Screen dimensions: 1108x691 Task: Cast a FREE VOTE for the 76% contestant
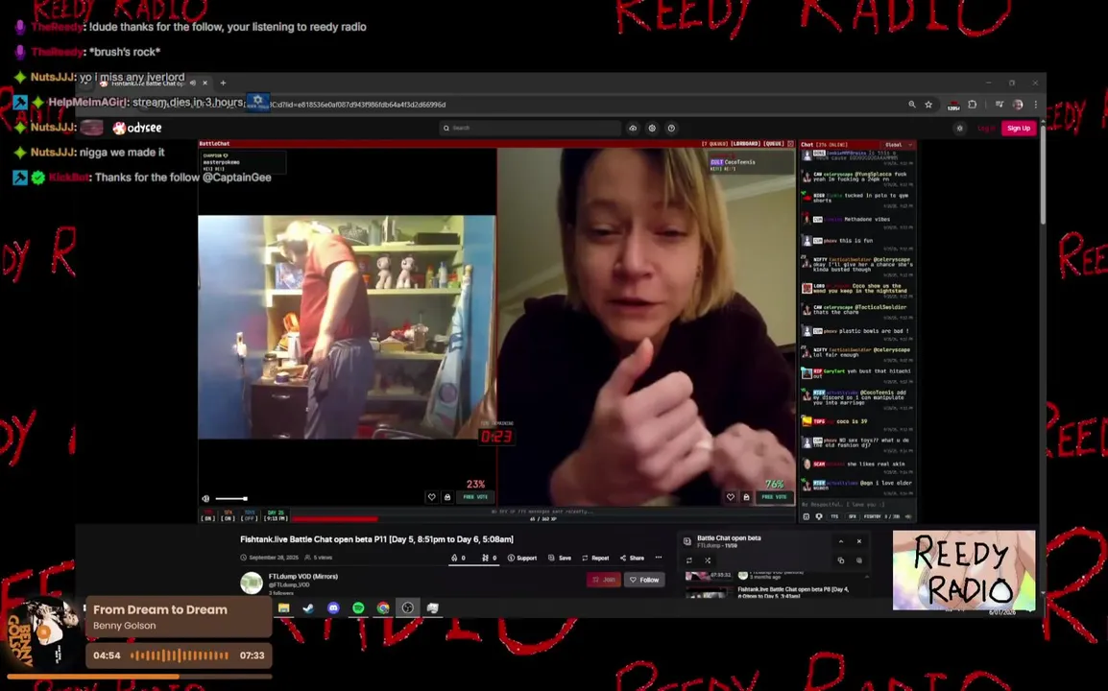(x=775, y=497)
